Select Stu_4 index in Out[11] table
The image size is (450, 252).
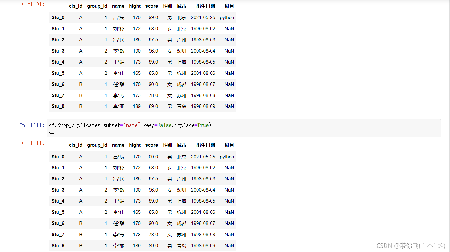point(58,201)
